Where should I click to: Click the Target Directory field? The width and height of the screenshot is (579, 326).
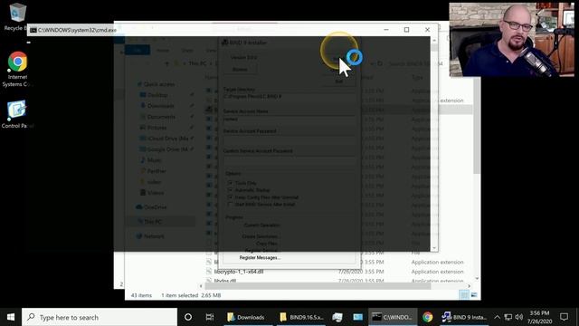(289, 97)
